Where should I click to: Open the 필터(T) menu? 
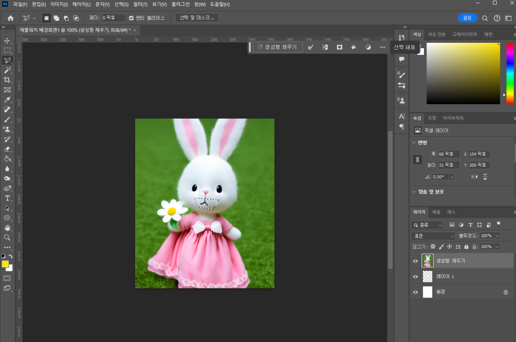tap(140, 4)
